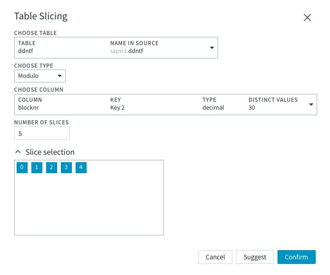The image size is (330, 275).
Task: Confirm the table slicing settings
Action: pyautogui.click(x=296, y=257)
